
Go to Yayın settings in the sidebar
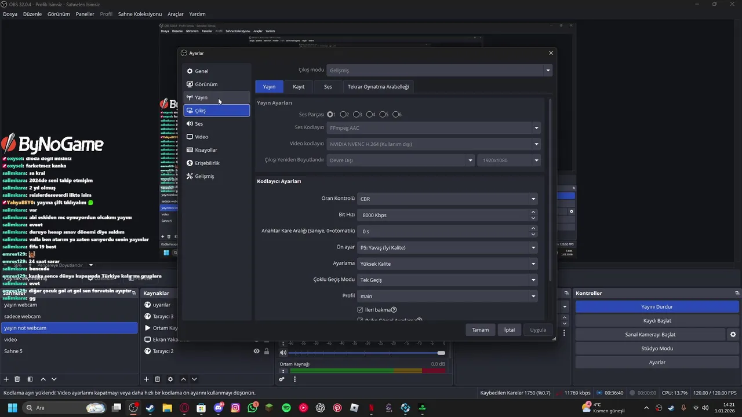pos(216,97)
